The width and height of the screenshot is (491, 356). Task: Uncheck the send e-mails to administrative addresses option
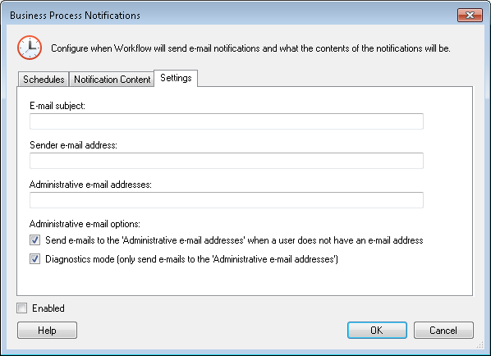[x=34, y=240]
